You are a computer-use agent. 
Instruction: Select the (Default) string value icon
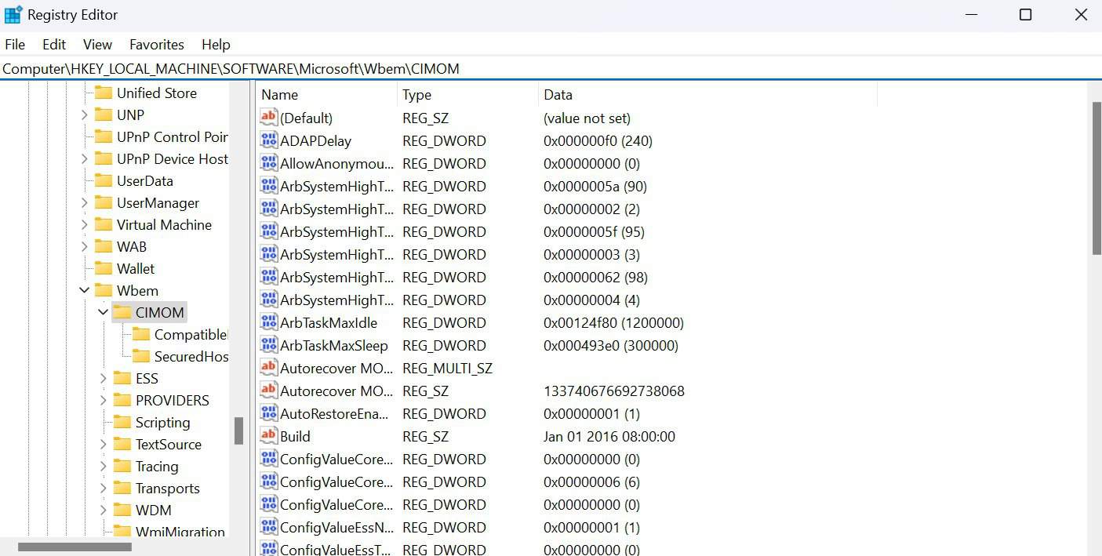coord(269,118)
